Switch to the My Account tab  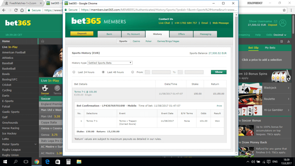[133, 34]
